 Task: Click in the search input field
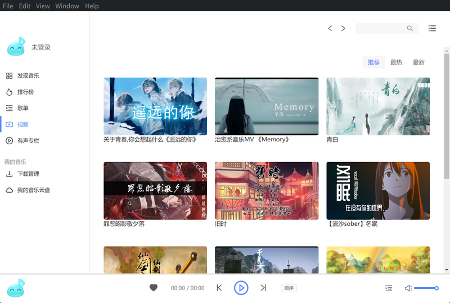point(380,28)
